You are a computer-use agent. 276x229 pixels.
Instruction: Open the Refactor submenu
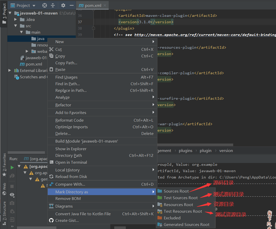[x=102, y=105]
